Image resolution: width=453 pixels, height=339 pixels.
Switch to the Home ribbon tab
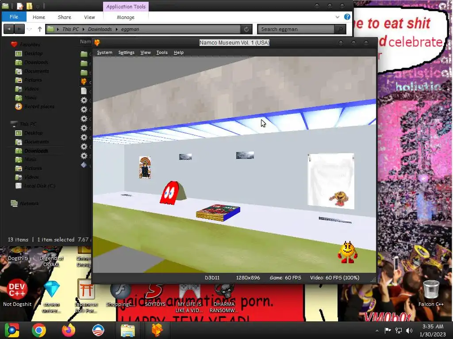coord(39,17)
